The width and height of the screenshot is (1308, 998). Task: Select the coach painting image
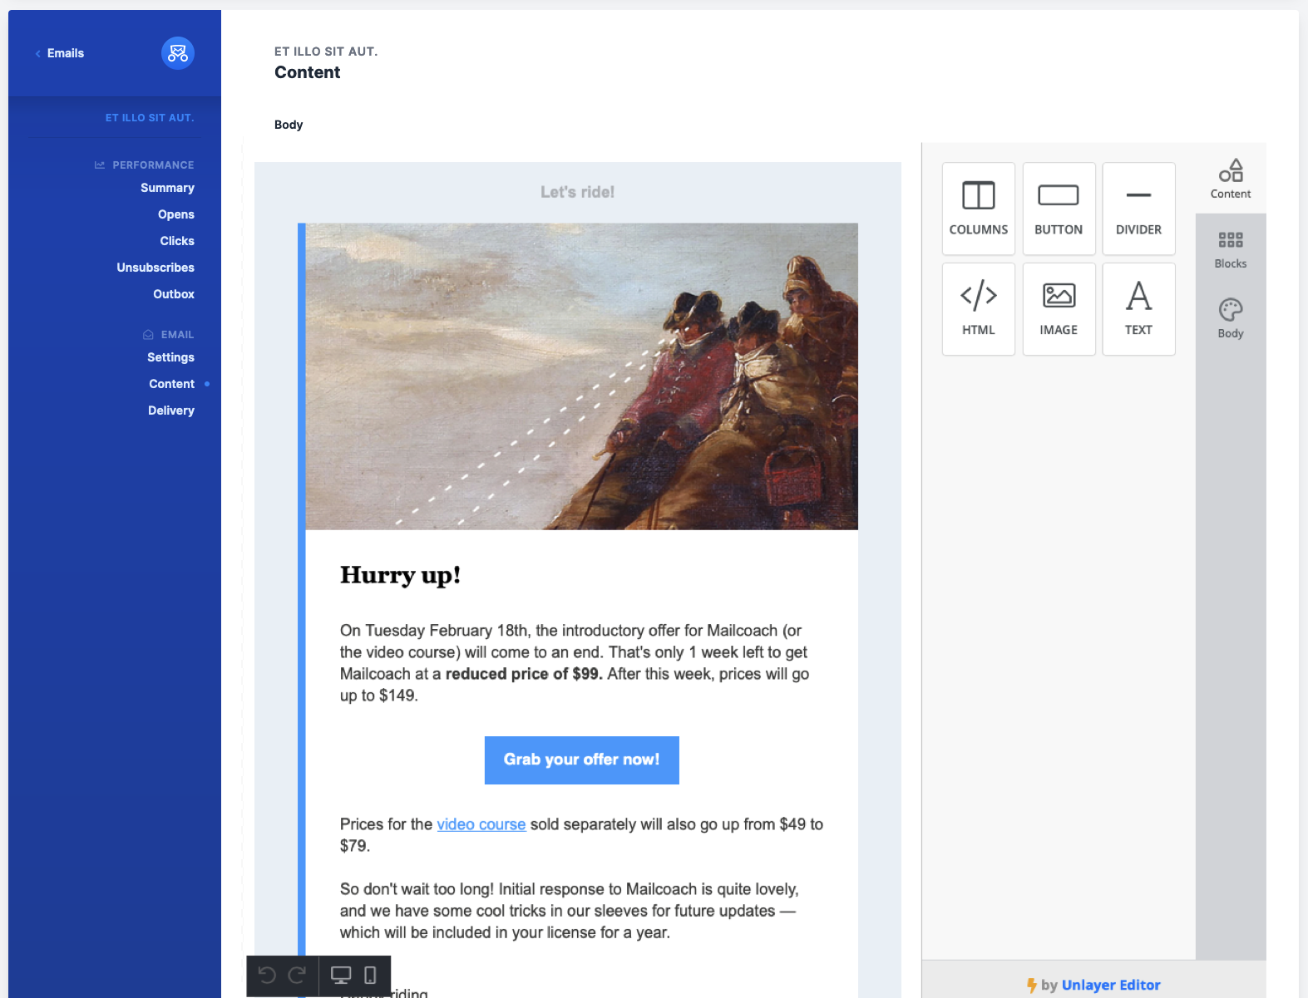(582, 376)
